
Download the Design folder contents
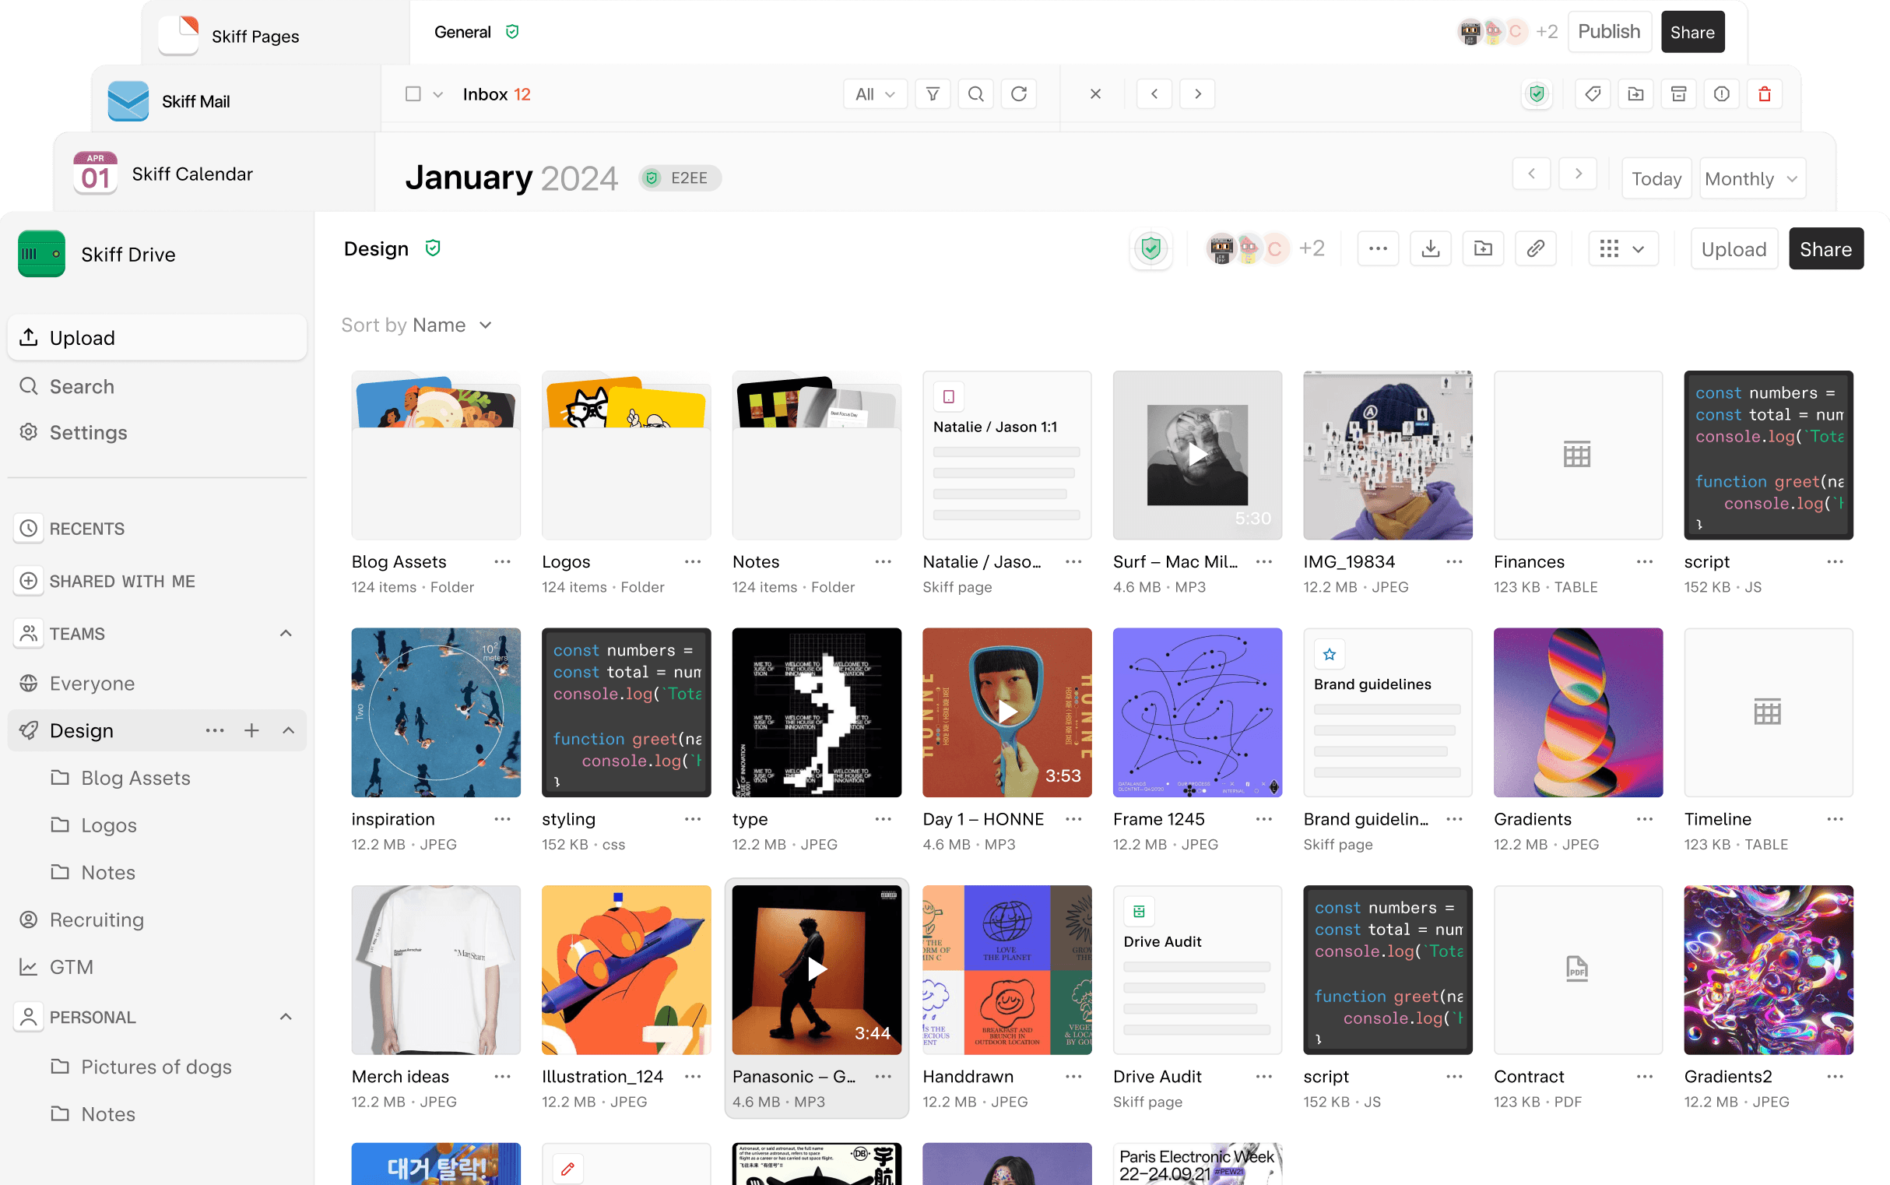coord(1431,248)
